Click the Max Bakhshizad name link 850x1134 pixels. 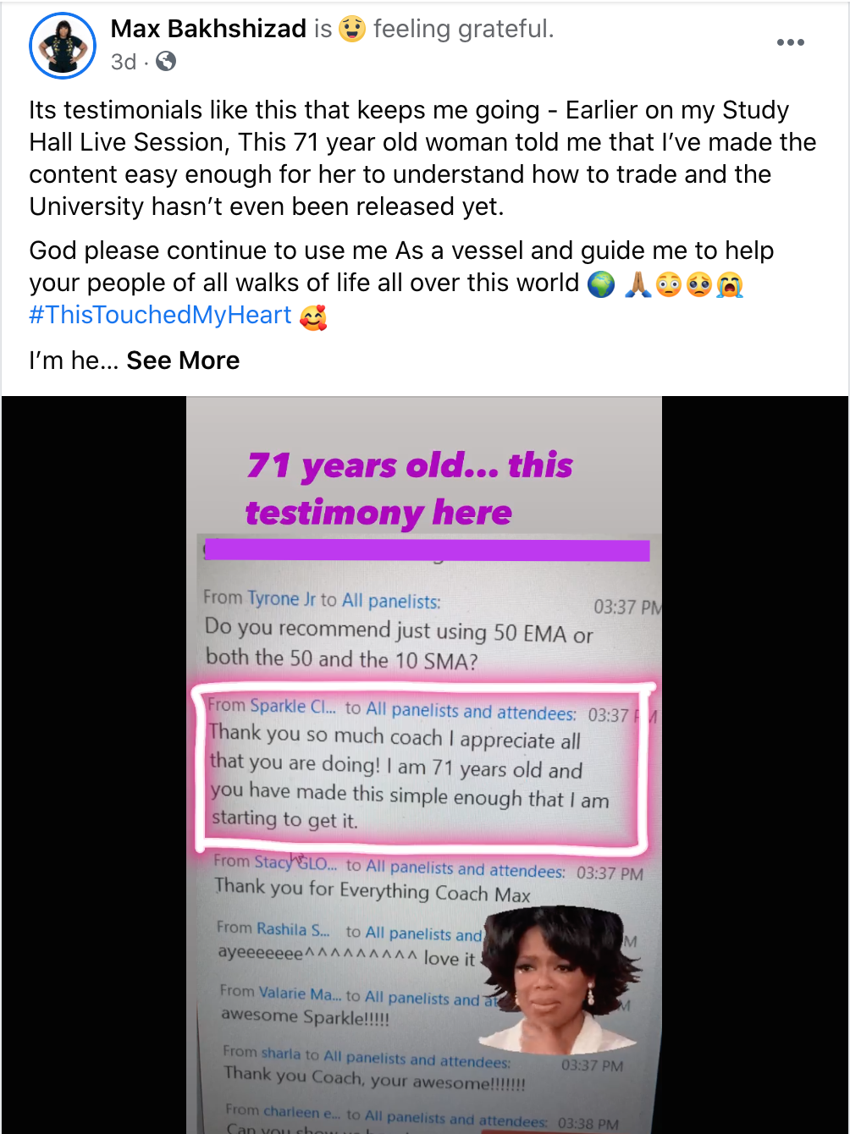click(x=208, y=29)
